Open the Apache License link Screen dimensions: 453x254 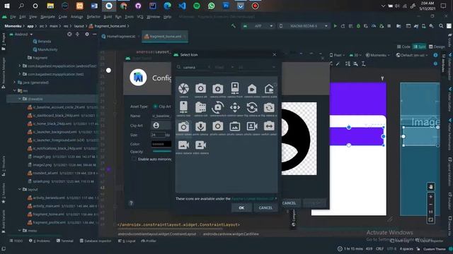(252, 199)
